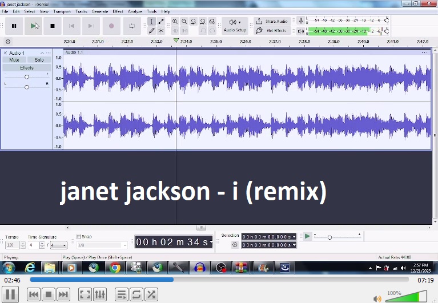This screenshot has height=303, width=438.
Task: Click the Skip to Start button
Action: [71, 26]
